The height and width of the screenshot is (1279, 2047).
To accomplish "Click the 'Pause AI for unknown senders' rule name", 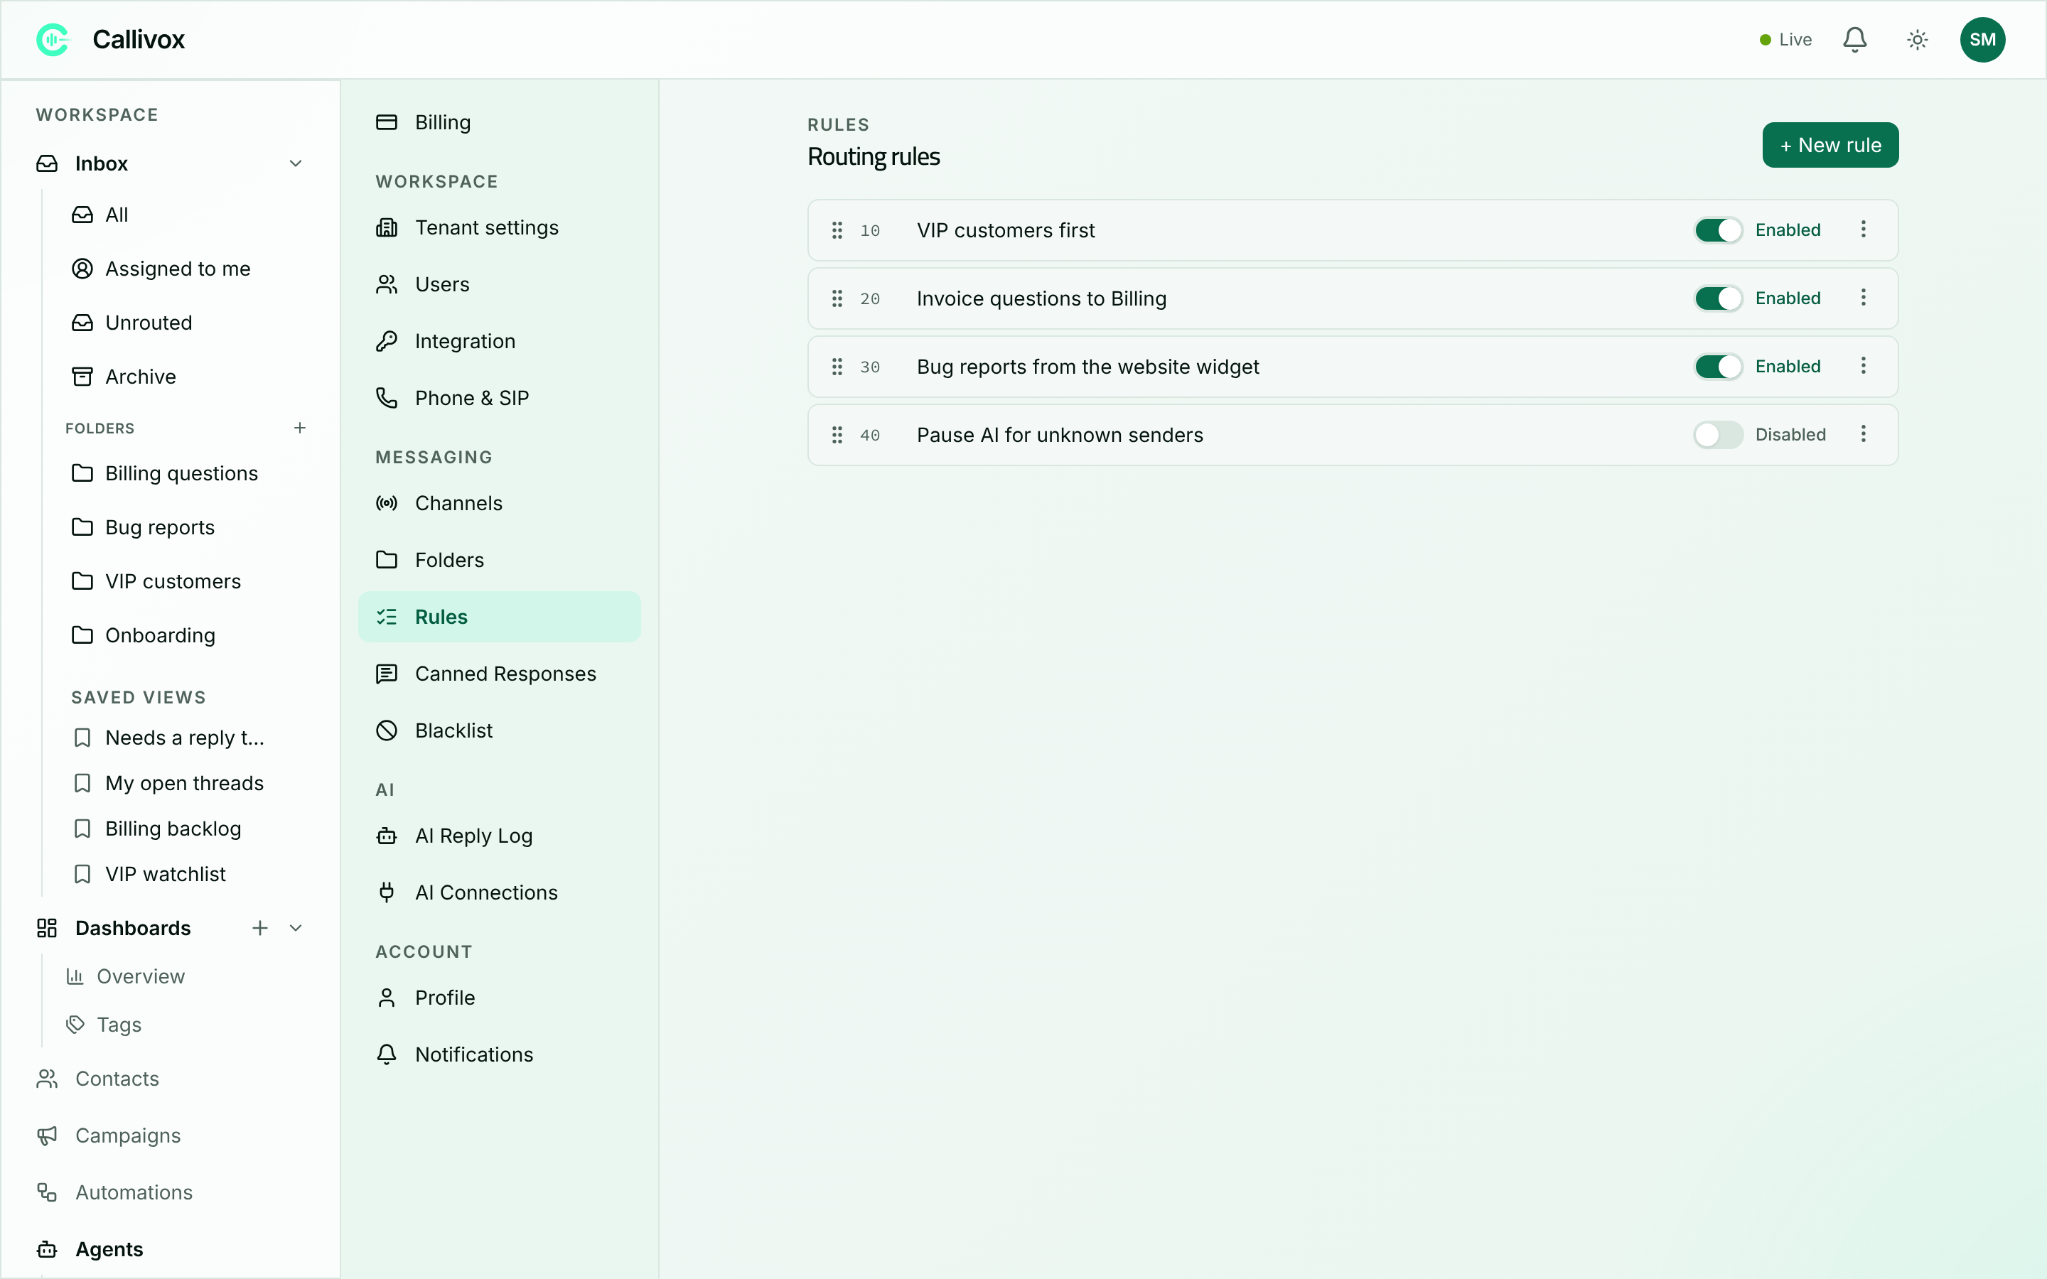I will (1060, 435).
